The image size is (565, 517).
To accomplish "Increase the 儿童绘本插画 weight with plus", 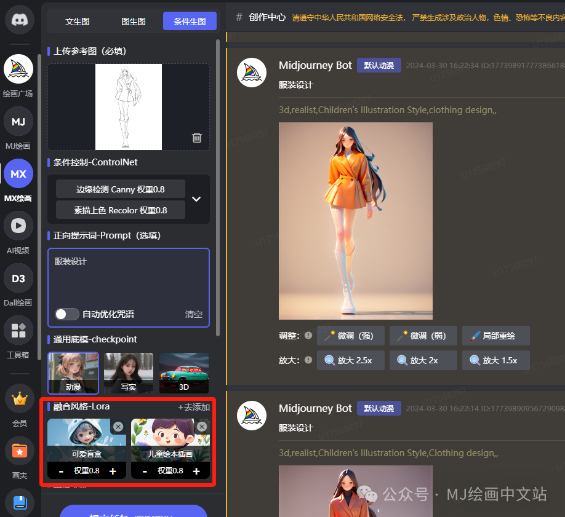I will [x=196, y=470].
